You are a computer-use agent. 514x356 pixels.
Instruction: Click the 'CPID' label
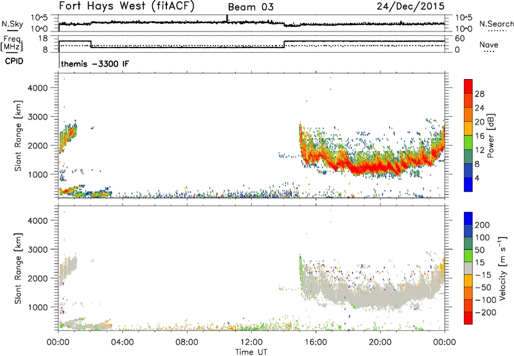(14, 61)
